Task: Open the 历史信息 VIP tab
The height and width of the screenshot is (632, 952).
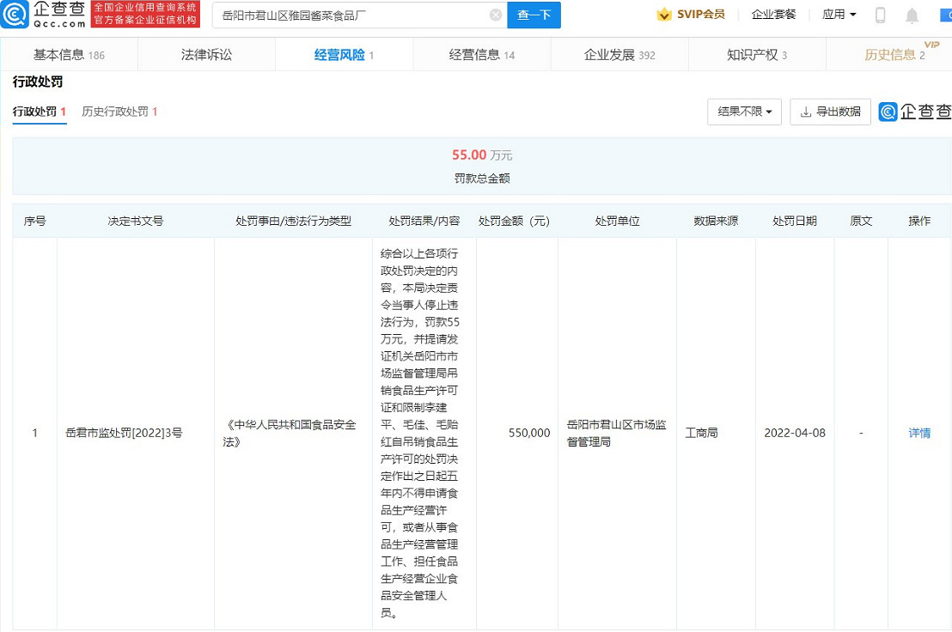Action: (894, 53)
